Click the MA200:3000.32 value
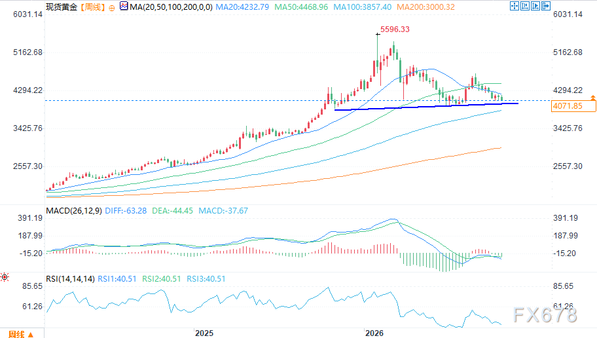 coord(425,7)
